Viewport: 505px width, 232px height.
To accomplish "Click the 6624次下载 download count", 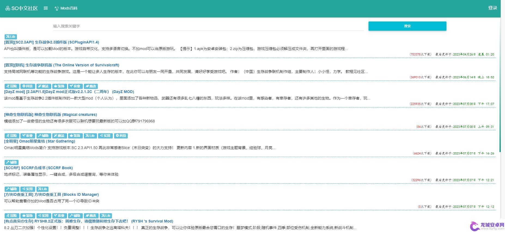I will point(422,153).
